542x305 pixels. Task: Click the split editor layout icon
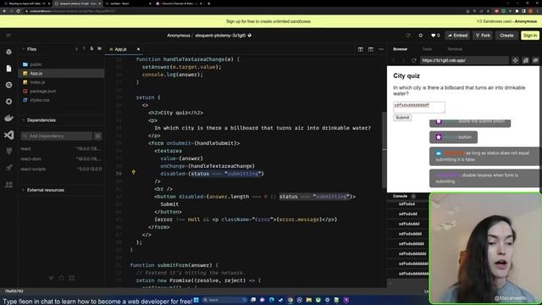point(361,49)
